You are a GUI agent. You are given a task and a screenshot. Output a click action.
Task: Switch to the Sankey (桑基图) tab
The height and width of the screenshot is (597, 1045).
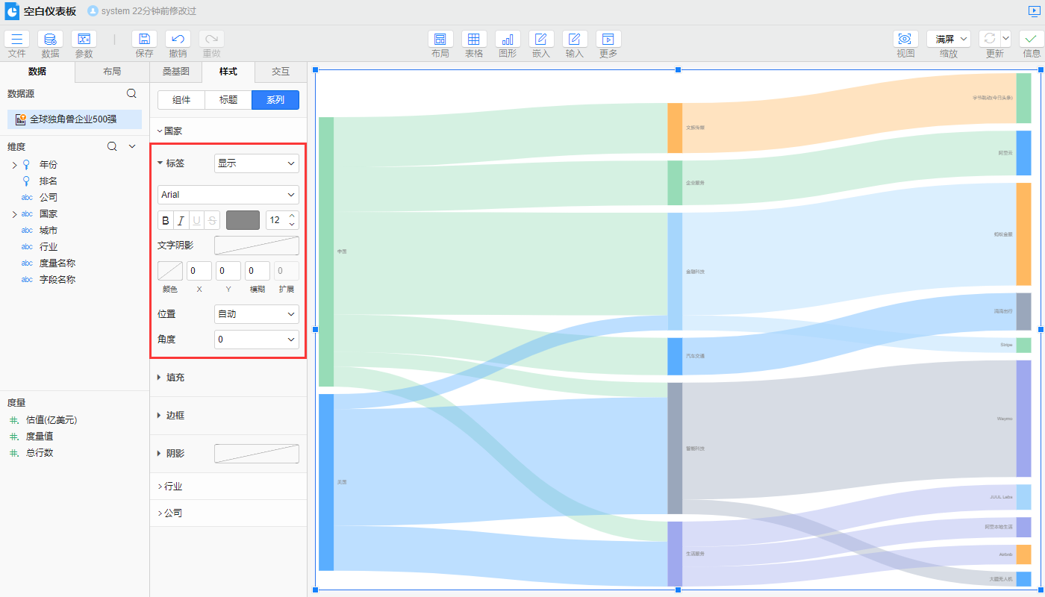point(175,72)
